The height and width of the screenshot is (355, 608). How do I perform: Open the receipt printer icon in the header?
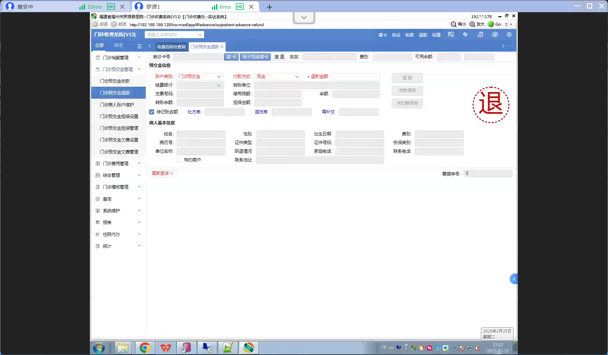(480, 34)
